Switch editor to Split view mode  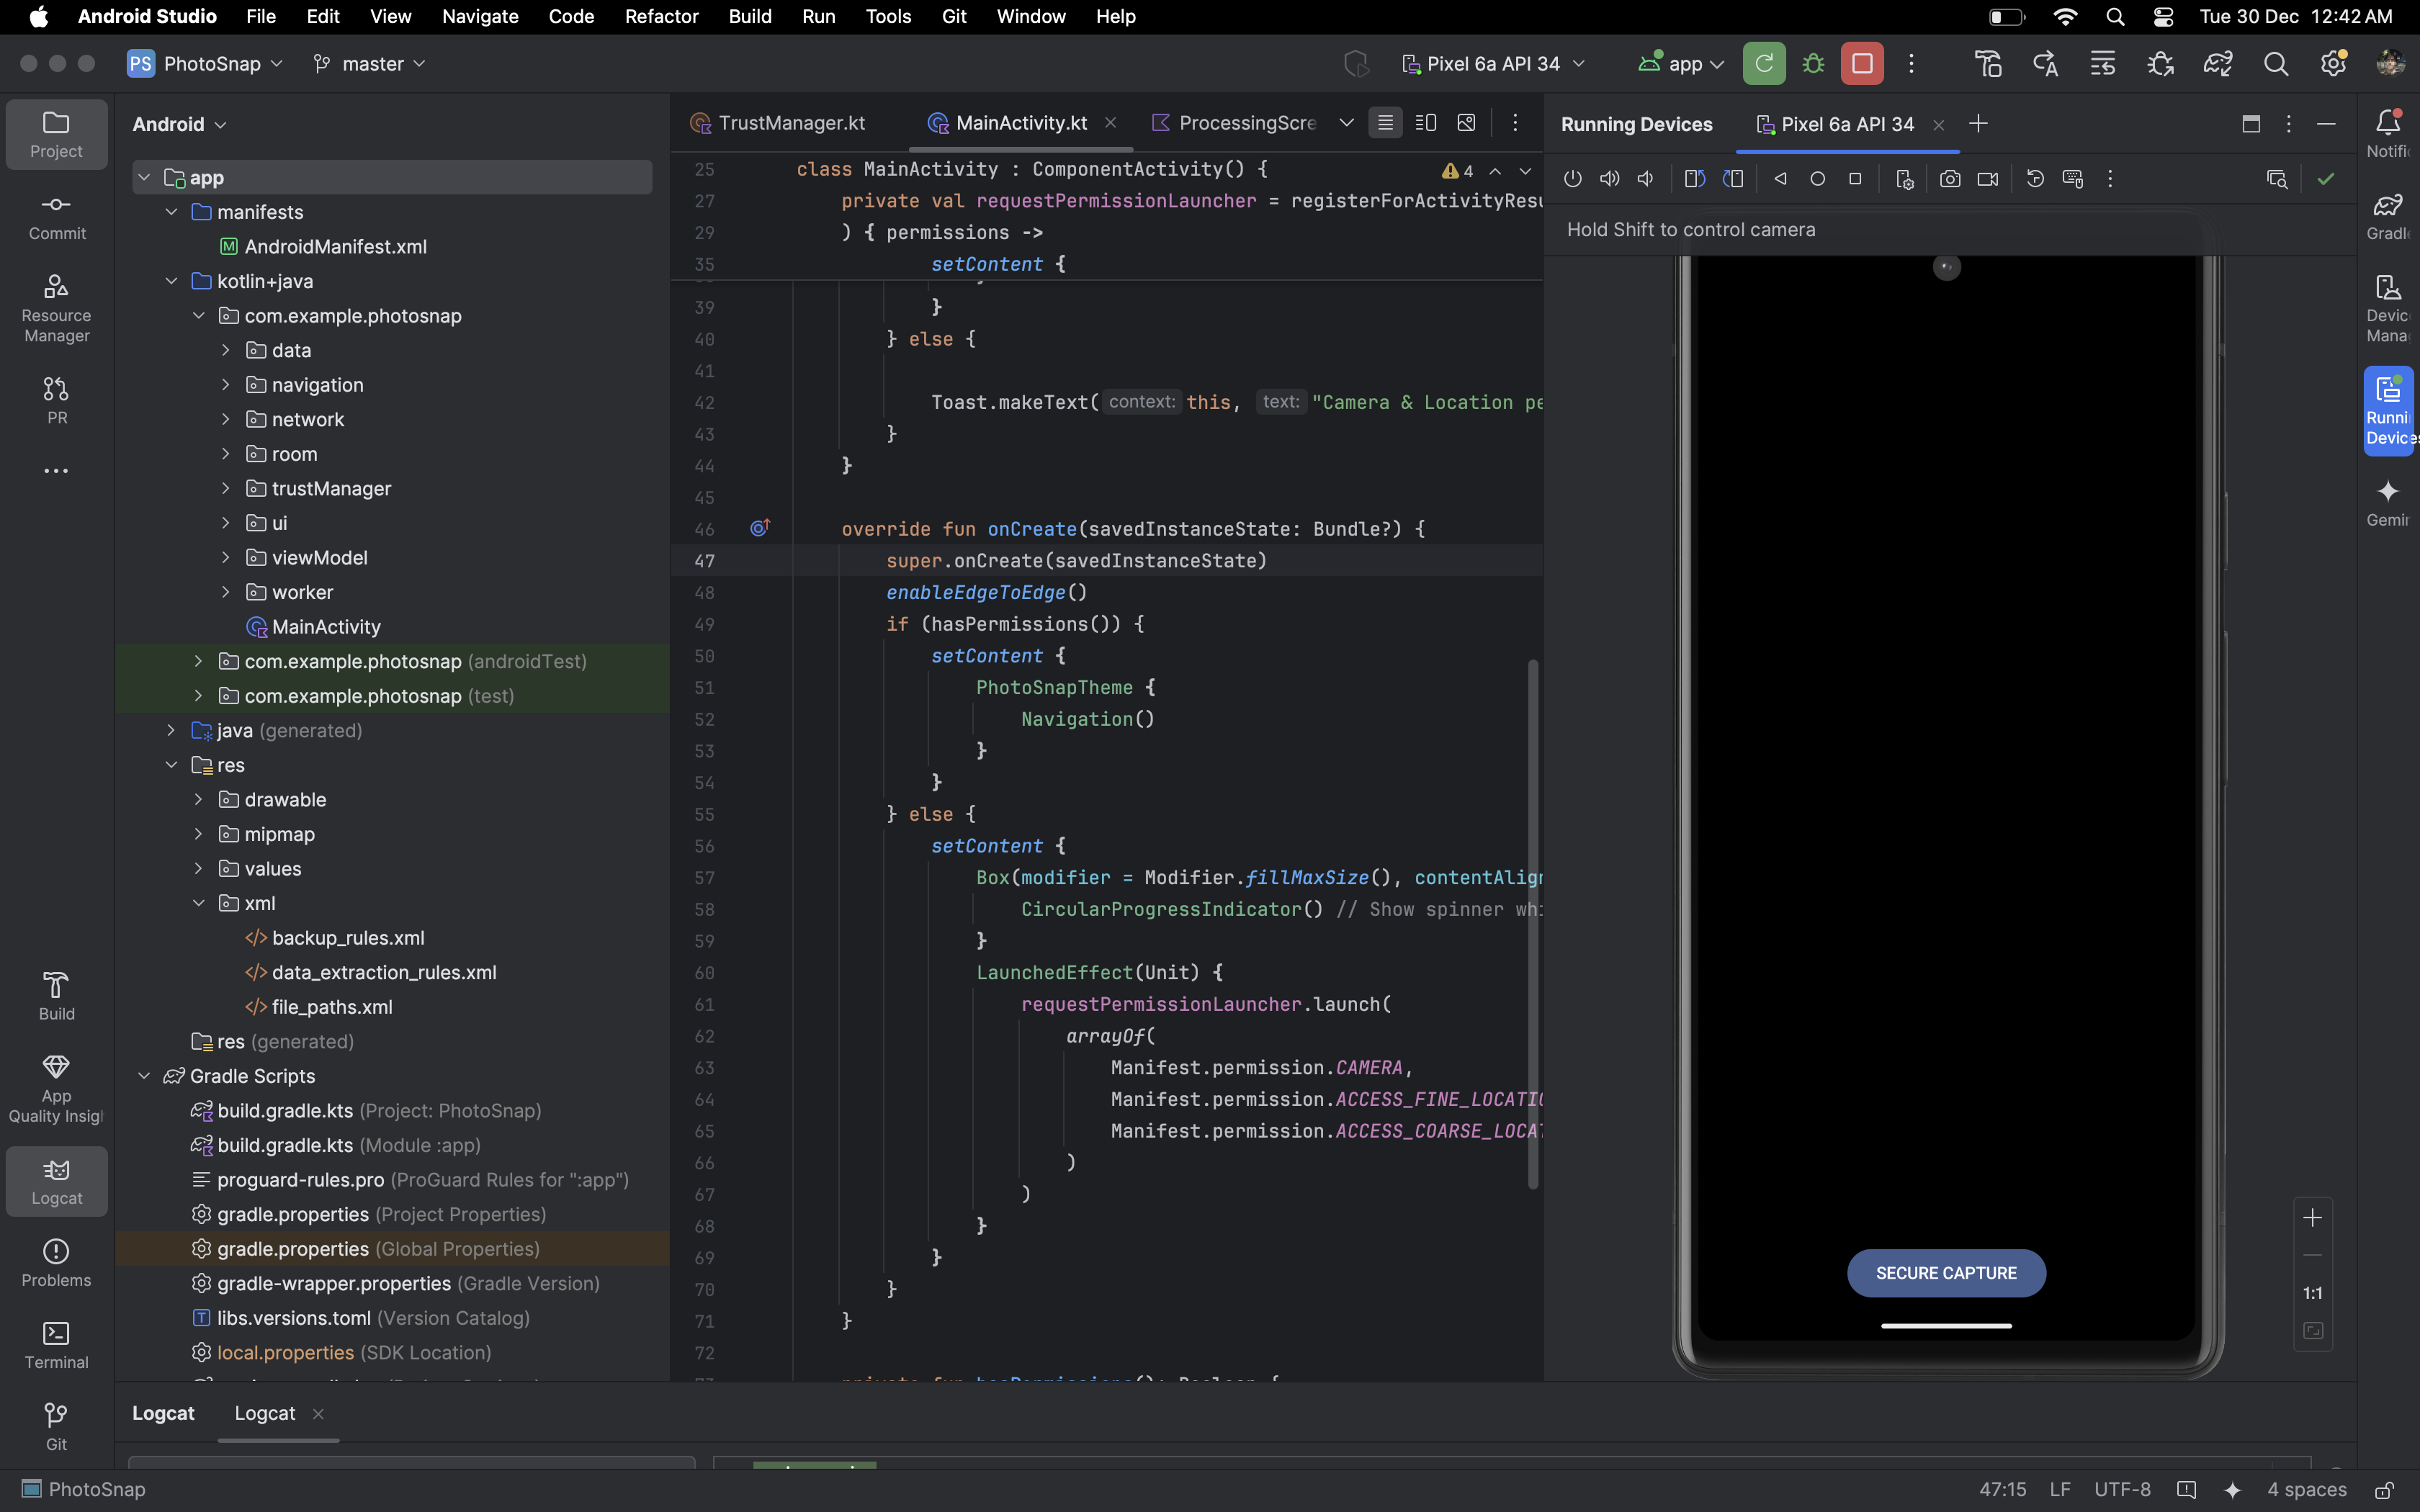(x=1426, y=123)
